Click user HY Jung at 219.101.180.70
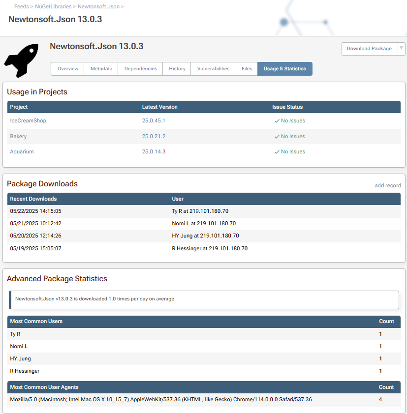Image resolution: width=407 pixels, height=414 pixels. [x=205, y=236]
